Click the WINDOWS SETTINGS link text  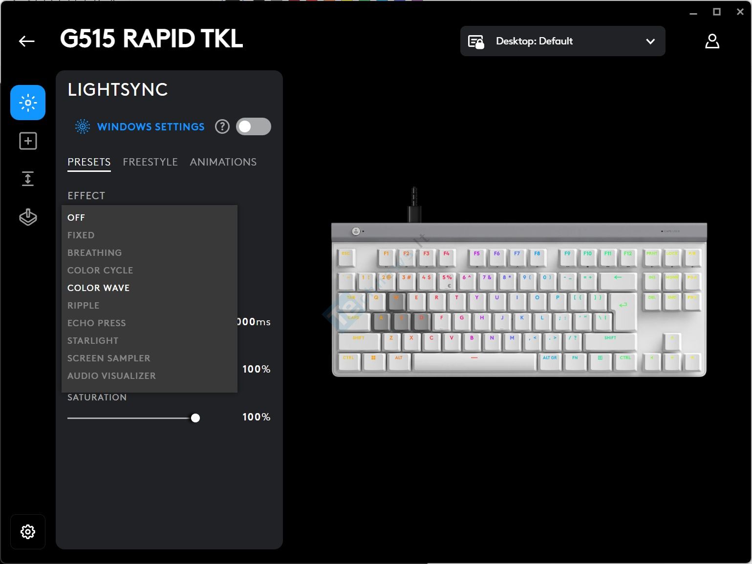150,127
